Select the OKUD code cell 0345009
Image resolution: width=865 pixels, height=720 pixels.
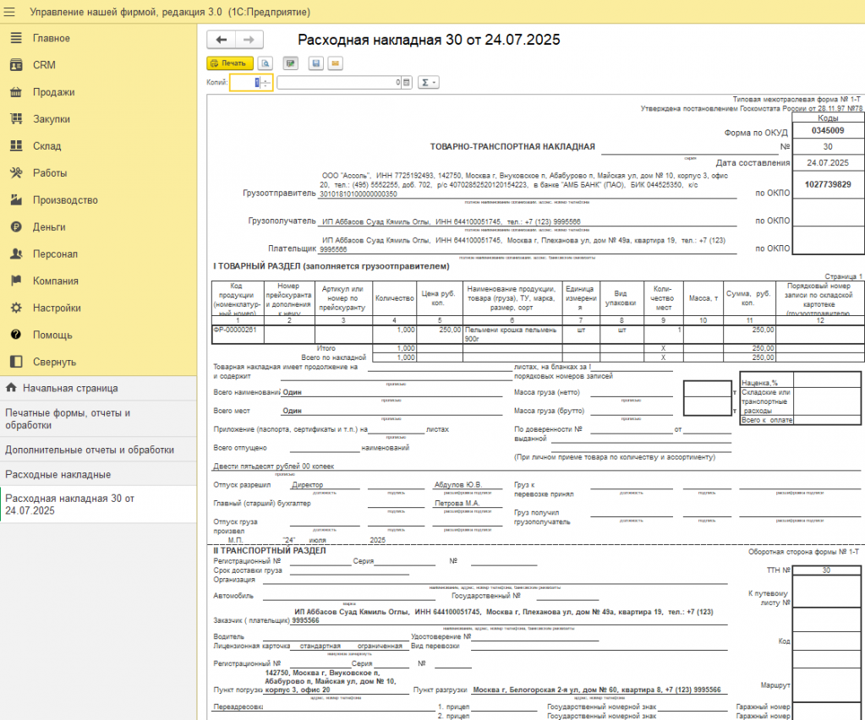click(x=828, y=131)
